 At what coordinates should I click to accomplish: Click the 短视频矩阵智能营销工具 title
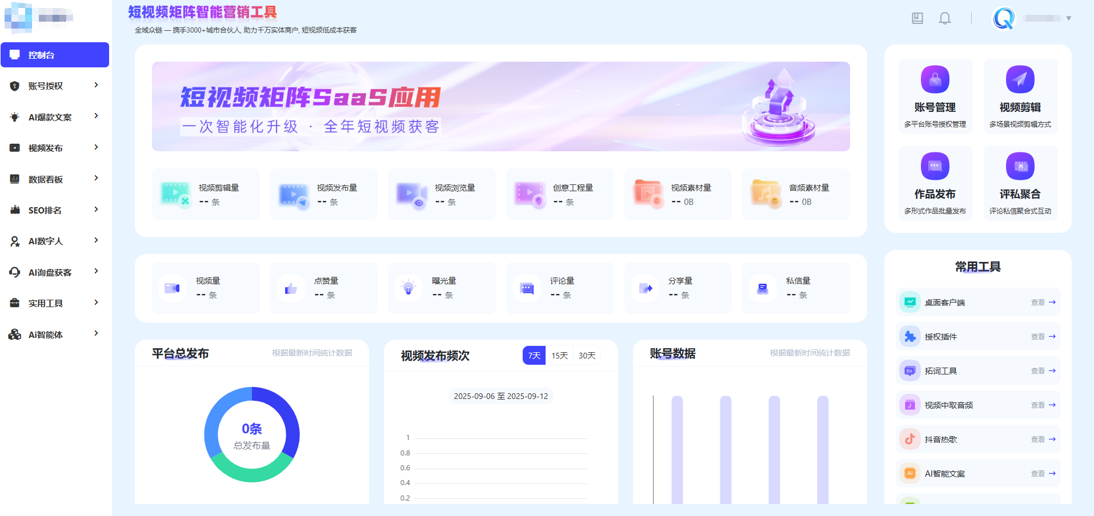point(202,12)
